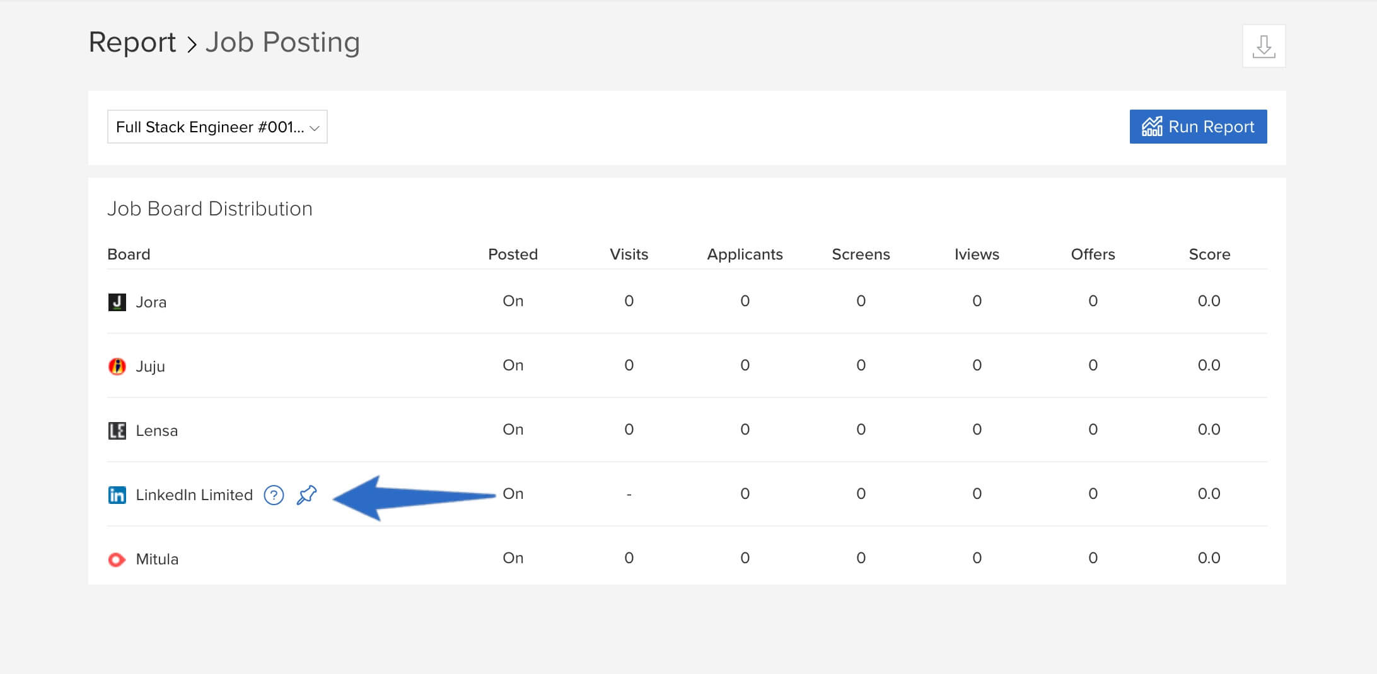Select the Lensa board name

[157, 431]
